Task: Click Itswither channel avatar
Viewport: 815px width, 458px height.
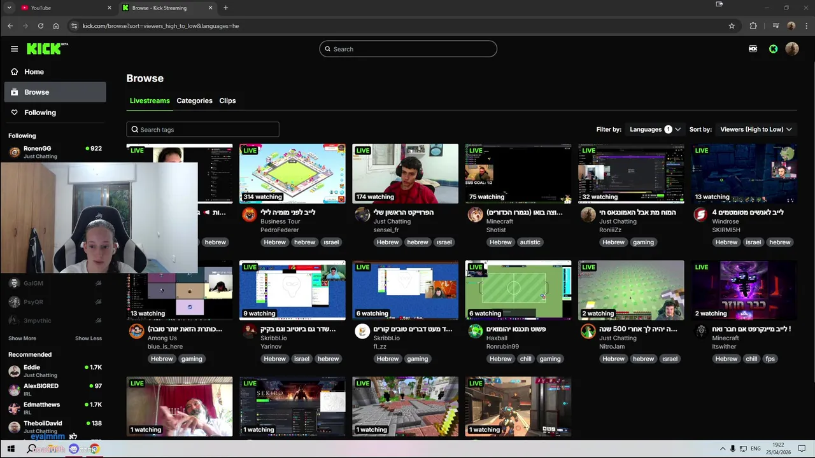Action: point(700,331)
